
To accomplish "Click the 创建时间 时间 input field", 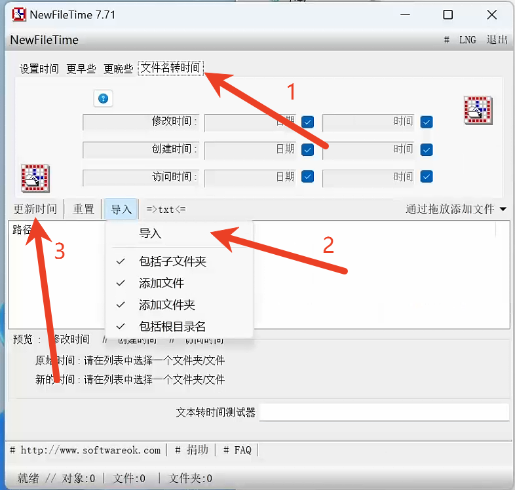I will pyautogui.click(x=368, y=151).
